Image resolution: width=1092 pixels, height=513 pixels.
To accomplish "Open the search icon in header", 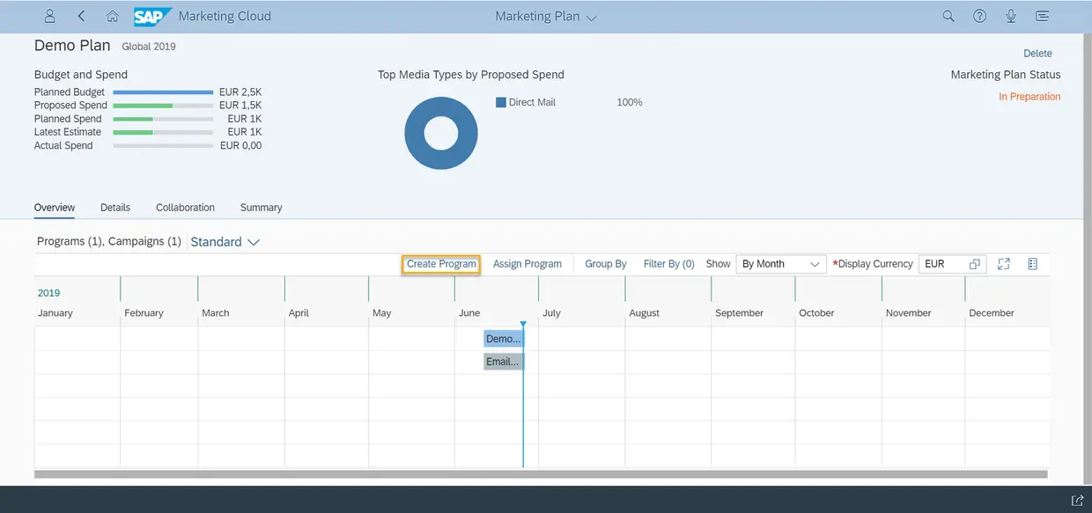I will tap(948, 16).
